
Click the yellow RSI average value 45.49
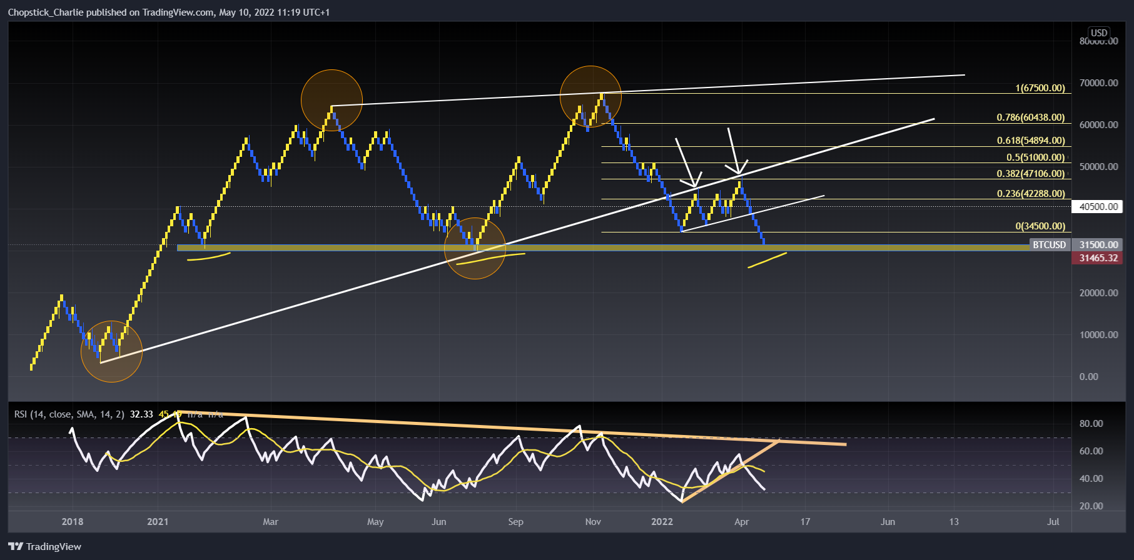[x=170, y=414]
